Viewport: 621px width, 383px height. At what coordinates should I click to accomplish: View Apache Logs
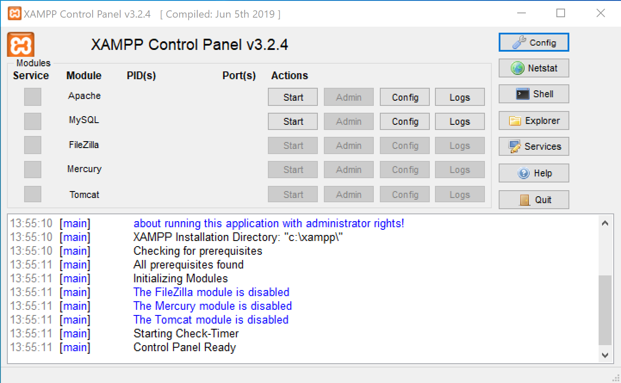[x=460, y=97]
